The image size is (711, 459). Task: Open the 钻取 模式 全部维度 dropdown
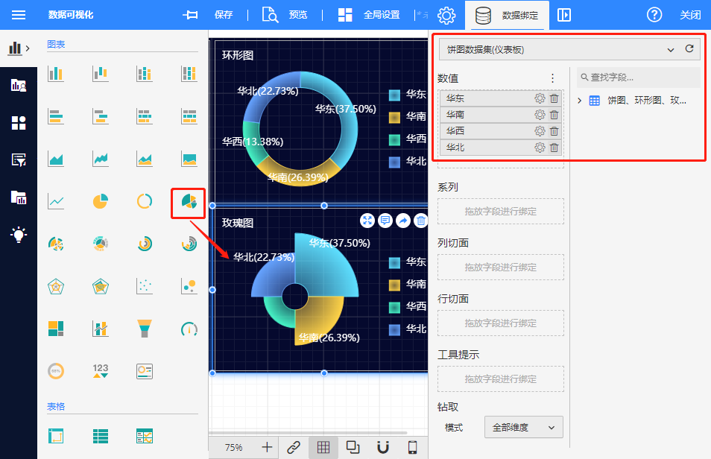[x=523, y=427]
